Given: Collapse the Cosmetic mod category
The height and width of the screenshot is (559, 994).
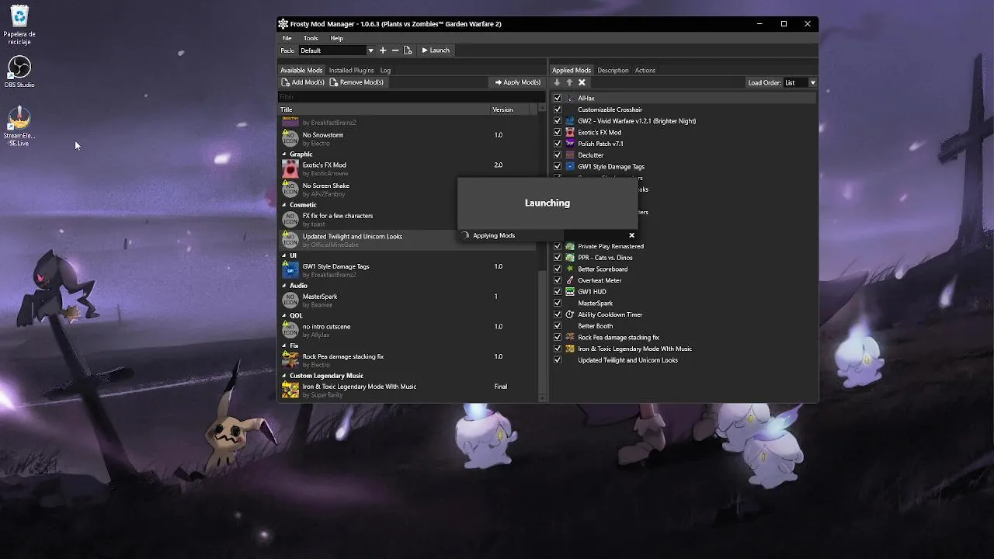Looking at the screenshot, I should pyautogui.click(x=284, y=205).
